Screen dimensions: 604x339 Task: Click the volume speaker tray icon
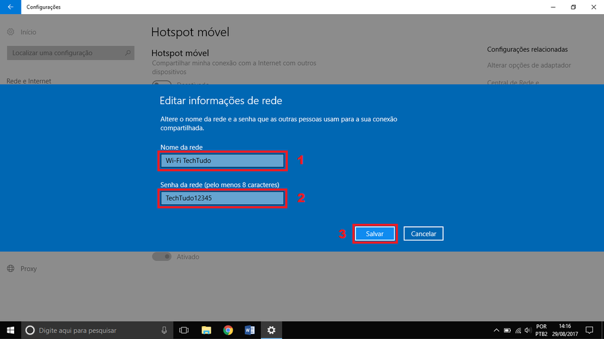point(528,330)
